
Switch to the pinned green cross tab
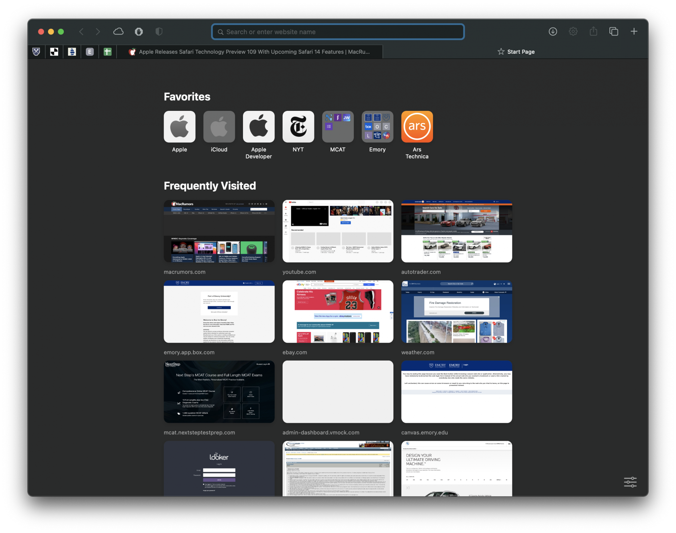[x=107, y=52]
